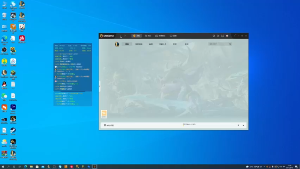Click the WeGame logo in title bar

click(x=107, y=36)
